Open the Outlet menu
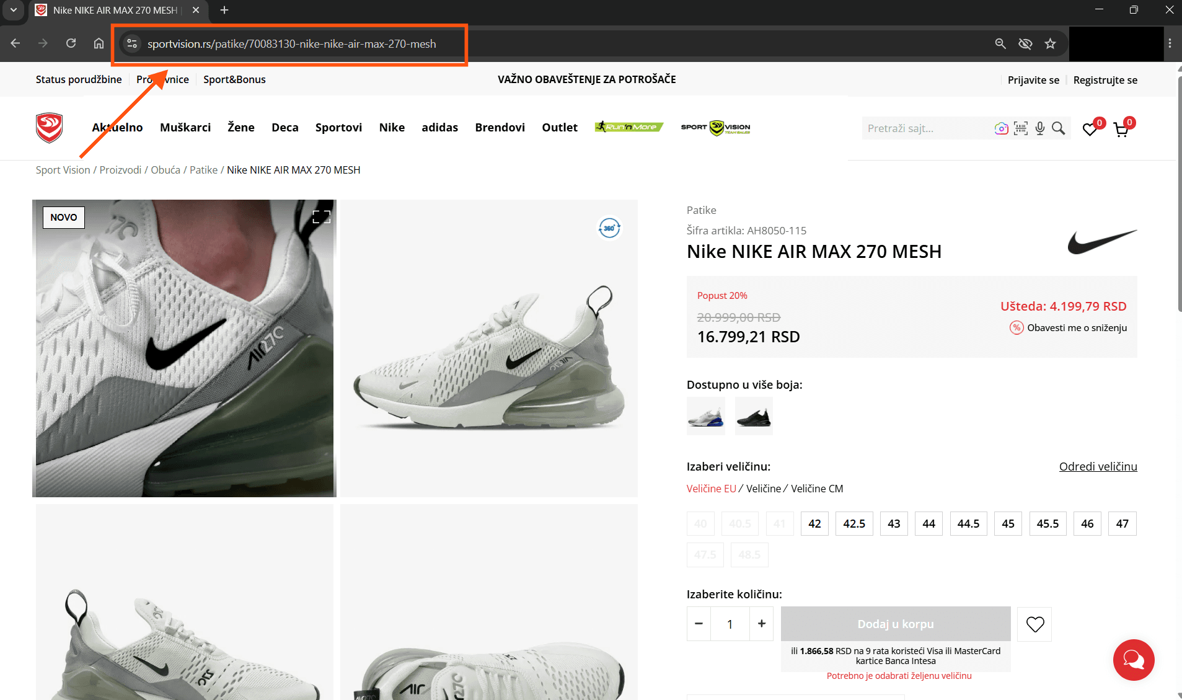The image size is (1182, 700). pyautogui.click(x=560, y=127)
